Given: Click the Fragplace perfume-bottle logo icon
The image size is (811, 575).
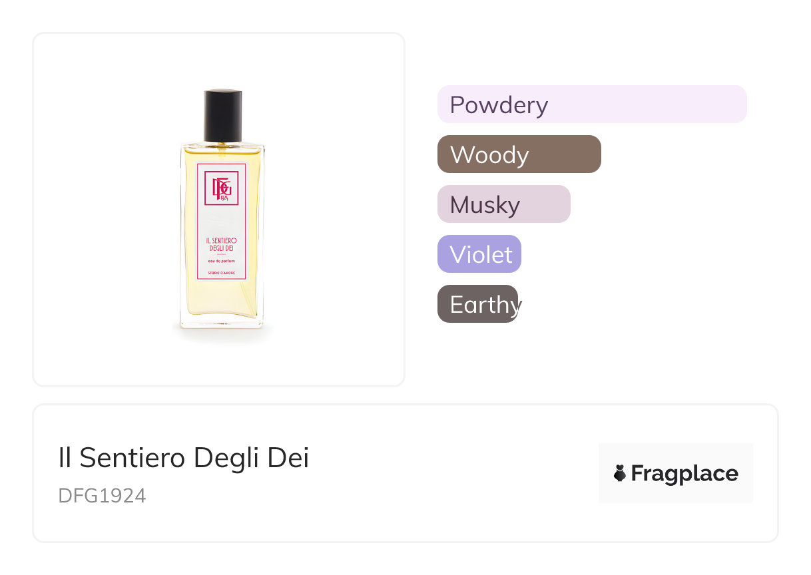Looking at the screenshot, I should (x=620, y=473).
